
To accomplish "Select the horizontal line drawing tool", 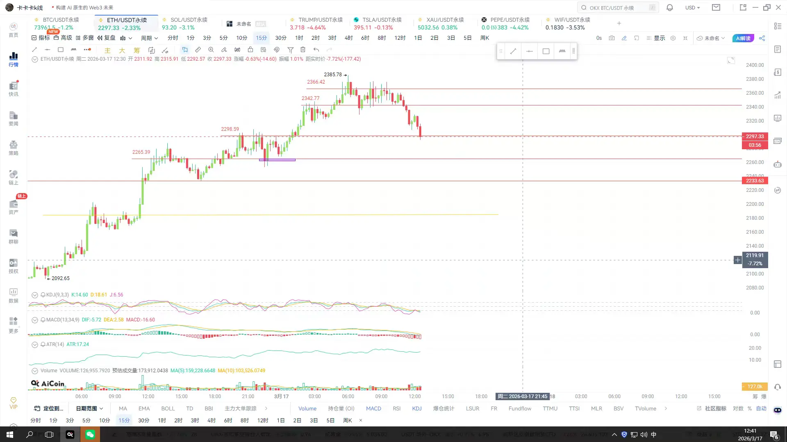I will (48, 50).
